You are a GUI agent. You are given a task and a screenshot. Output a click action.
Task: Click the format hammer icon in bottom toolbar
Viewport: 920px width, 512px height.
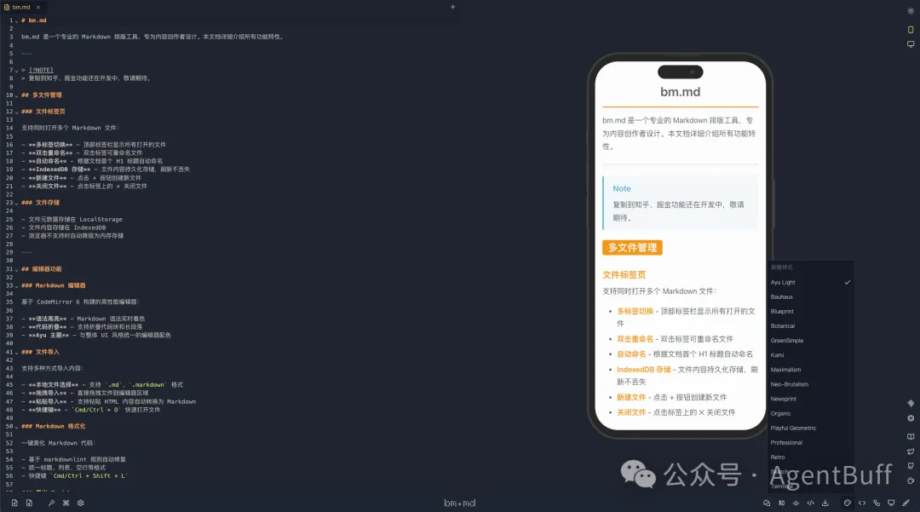click(x=51, y=503)
